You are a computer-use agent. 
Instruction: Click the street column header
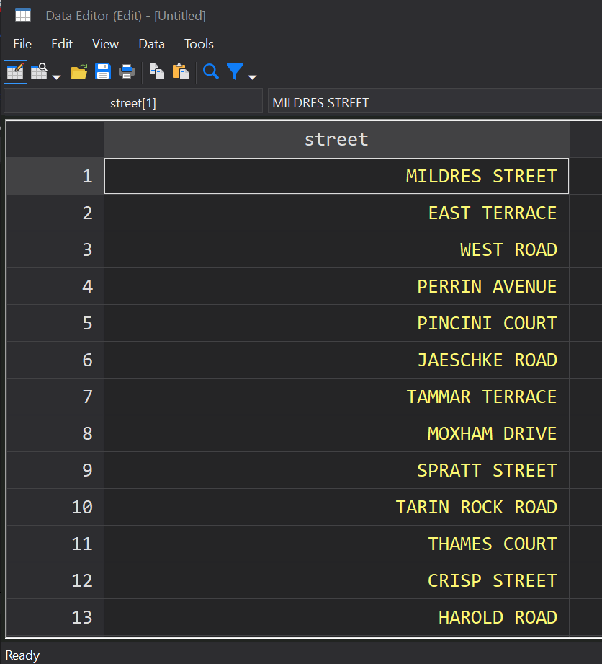(336, 139)
